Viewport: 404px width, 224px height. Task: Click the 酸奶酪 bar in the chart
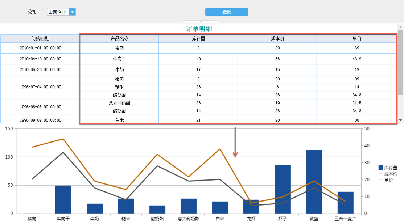pos(157,209)
